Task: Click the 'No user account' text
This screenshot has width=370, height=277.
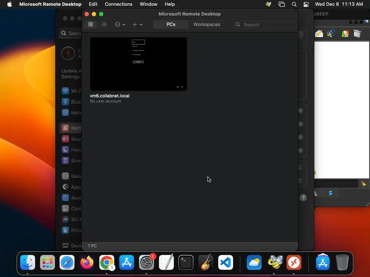Action: (x=105, y=101)
